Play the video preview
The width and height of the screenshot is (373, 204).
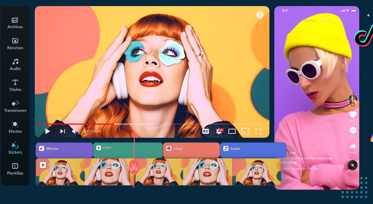[48, 131]
